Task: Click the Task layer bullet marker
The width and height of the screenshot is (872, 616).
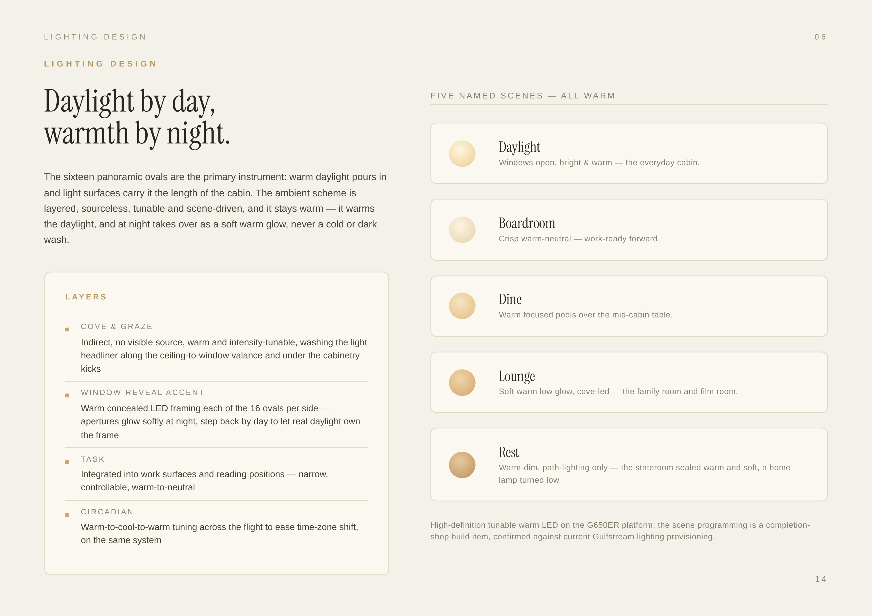Action: [67, 462]
